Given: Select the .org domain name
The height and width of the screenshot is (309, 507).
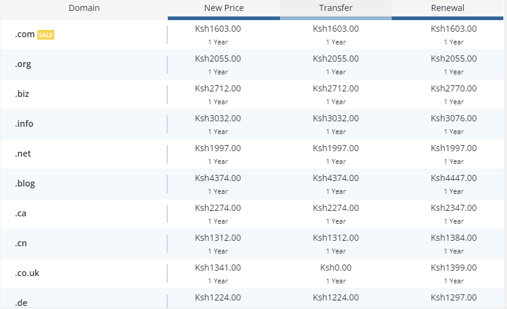Looking at the screenshot, I should (23, 65).
